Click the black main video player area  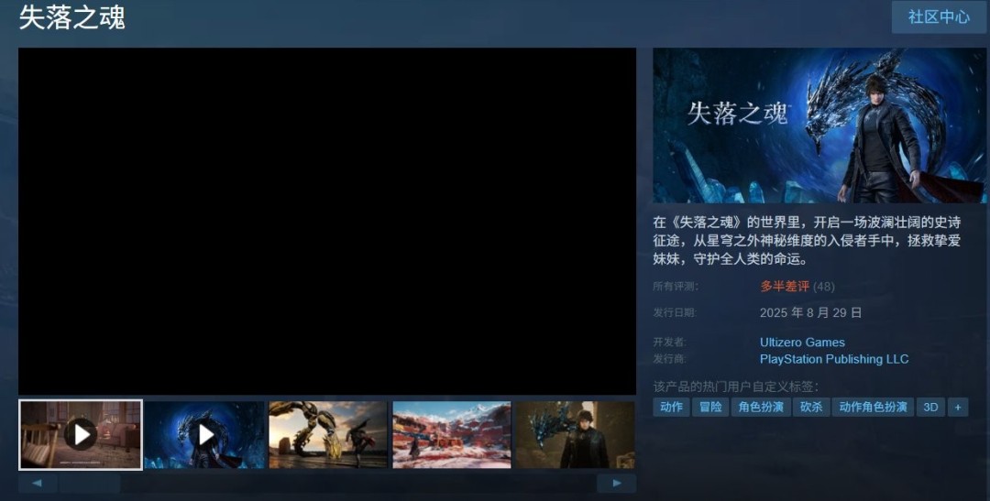point(327,221)
